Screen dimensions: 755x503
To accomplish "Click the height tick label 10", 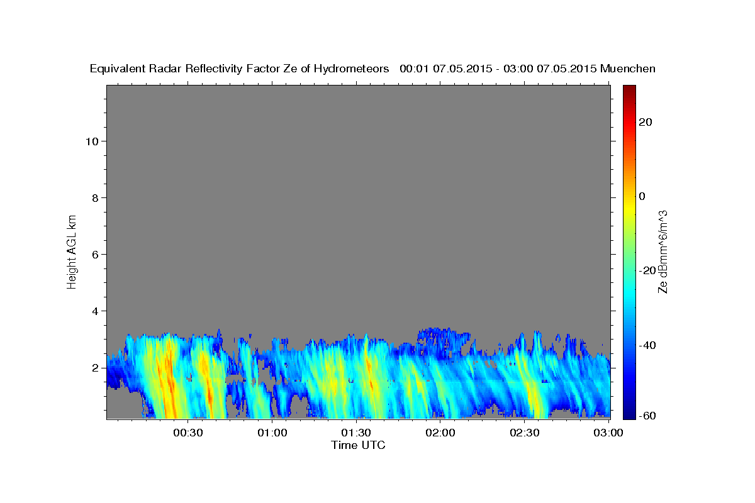I will click(92, 141).
